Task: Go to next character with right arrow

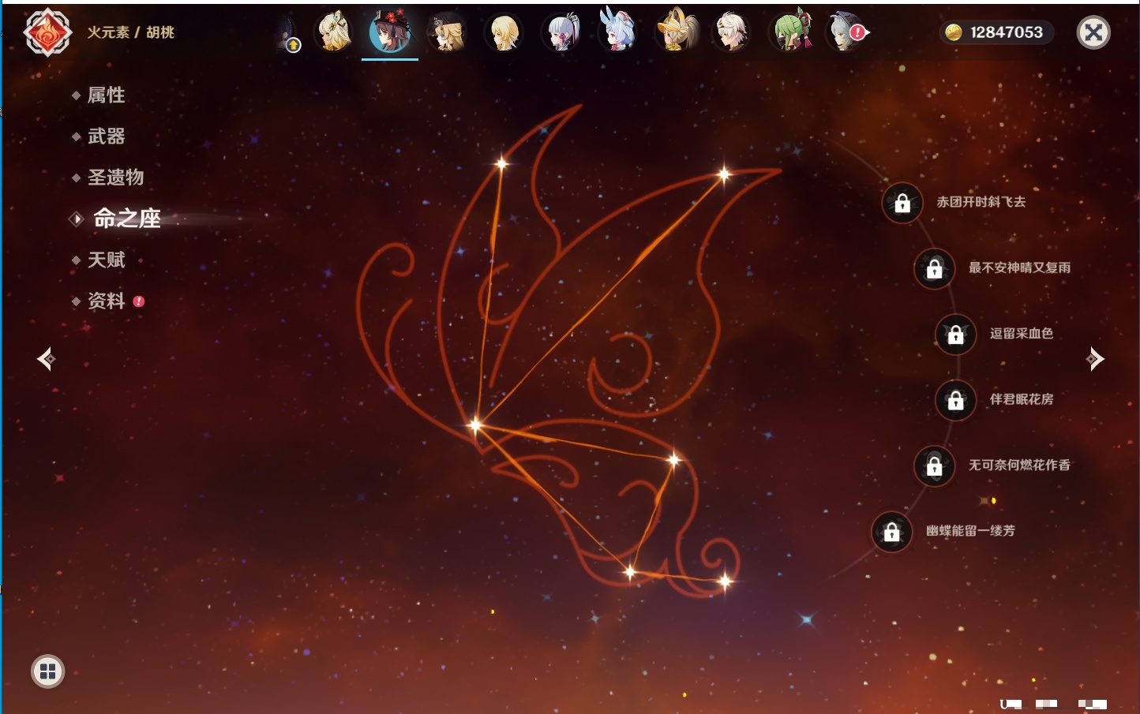Action: pos(1095,359)
